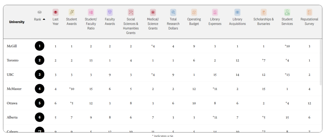Click the Student Services icon
The image size is (326, 137).
tap(287, 12)
